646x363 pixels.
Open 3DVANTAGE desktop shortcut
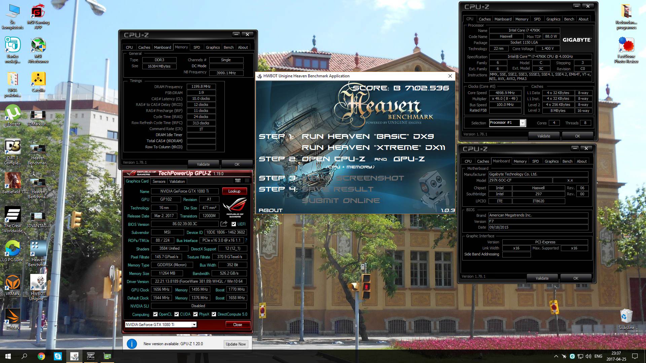pos(38,220)
